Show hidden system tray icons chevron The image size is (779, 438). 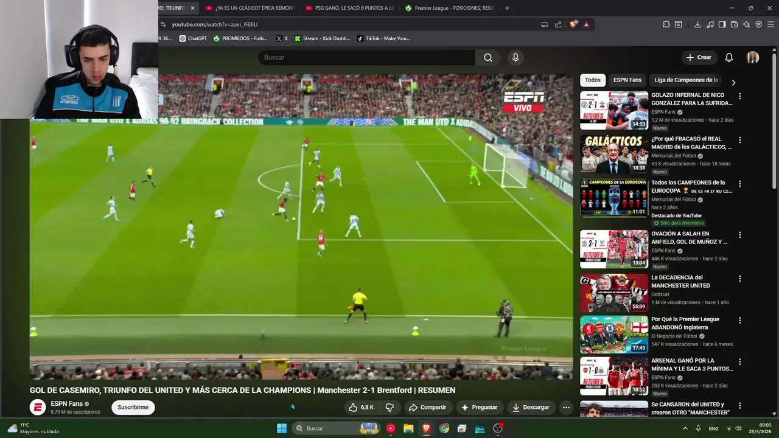(685, 428)
